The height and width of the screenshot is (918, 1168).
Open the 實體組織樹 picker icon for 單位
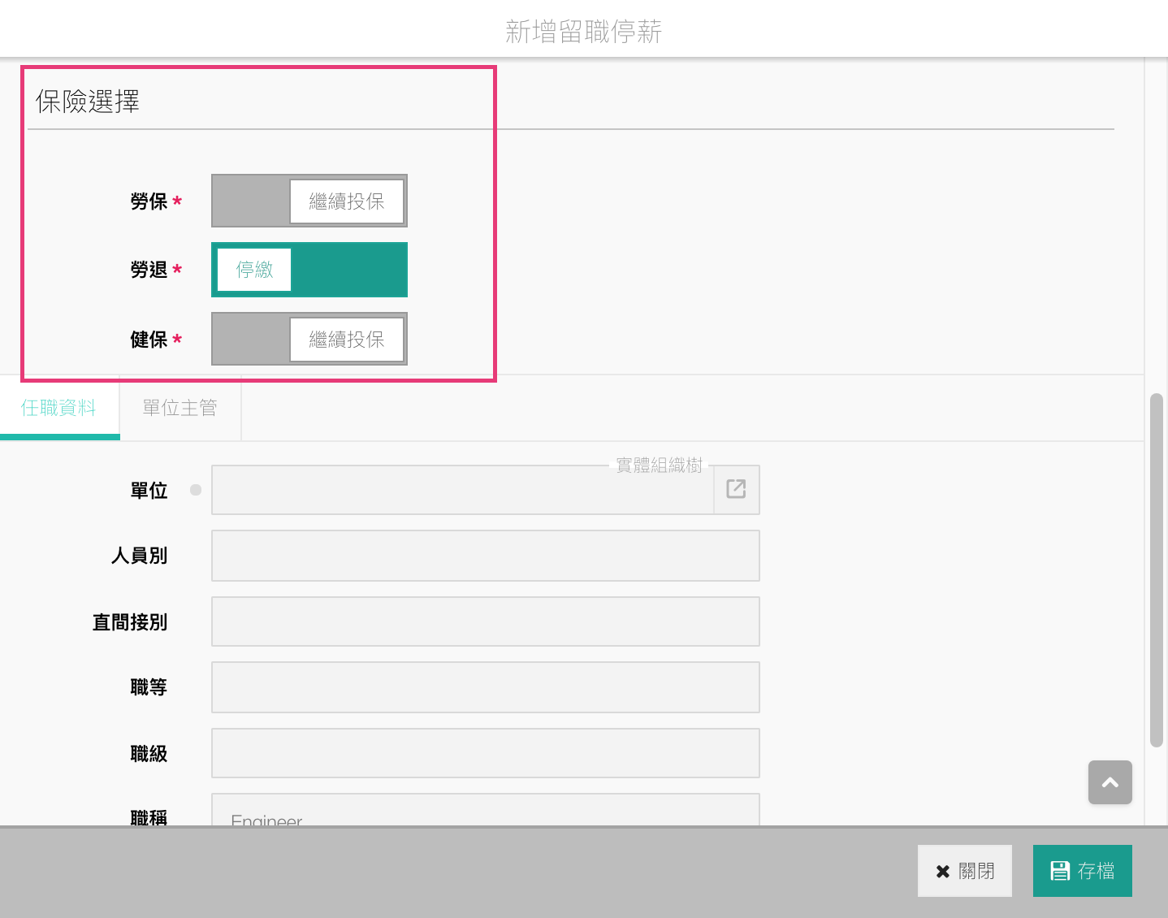click(x=736, y=489)
